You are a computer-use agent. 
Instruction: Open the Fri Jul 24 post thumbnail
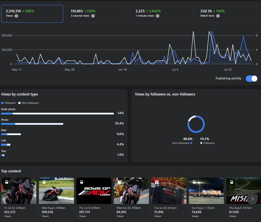pyautogui.click(x=19, y=191)
